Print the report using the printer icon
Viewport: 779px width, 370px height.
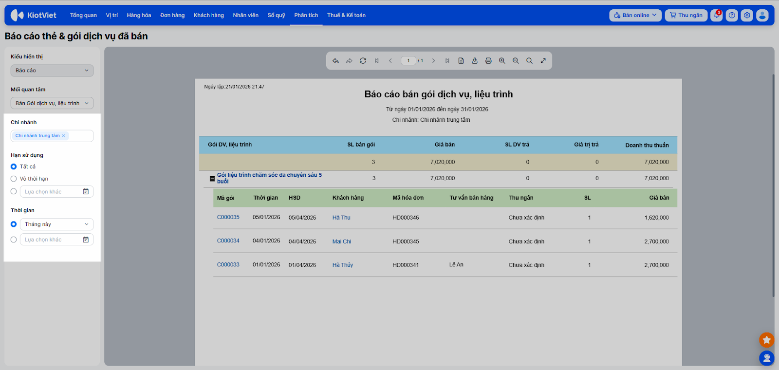point(488,61)
